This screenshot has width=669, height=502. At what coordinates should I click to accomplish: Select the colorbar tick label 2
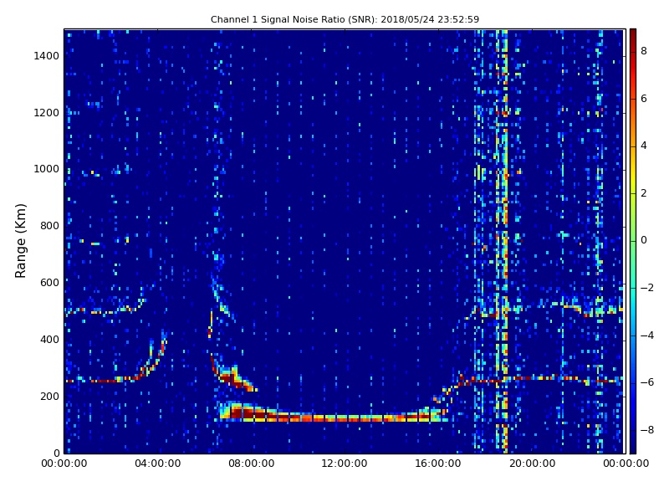(x=644, y=193)
